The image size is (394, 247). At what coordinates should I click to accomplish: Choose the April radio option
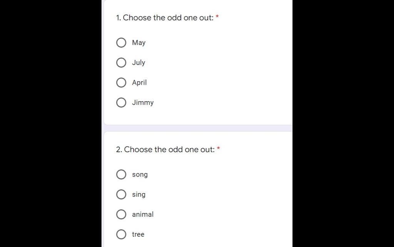point(121,82)
